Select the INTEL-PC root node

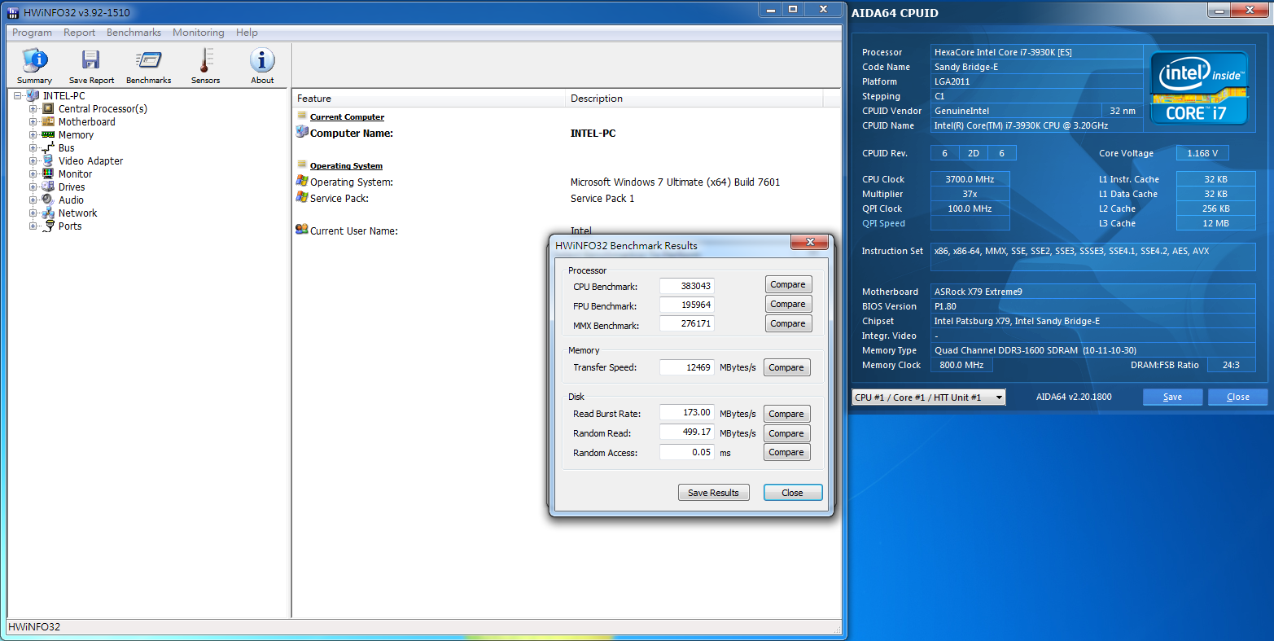click(63, 95)
